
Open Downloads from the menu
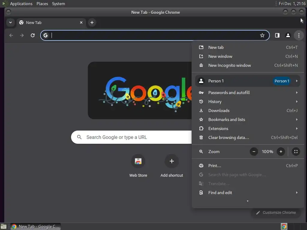tap(248, 111)
